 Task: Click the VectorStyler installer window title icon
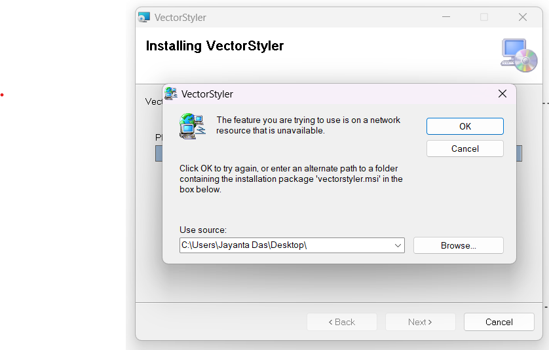coord(144,18)
